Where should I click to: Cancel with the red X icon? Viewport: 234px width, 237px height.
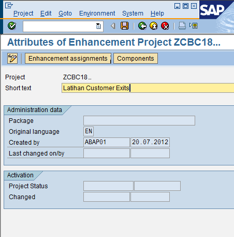[x=165, y=26]
